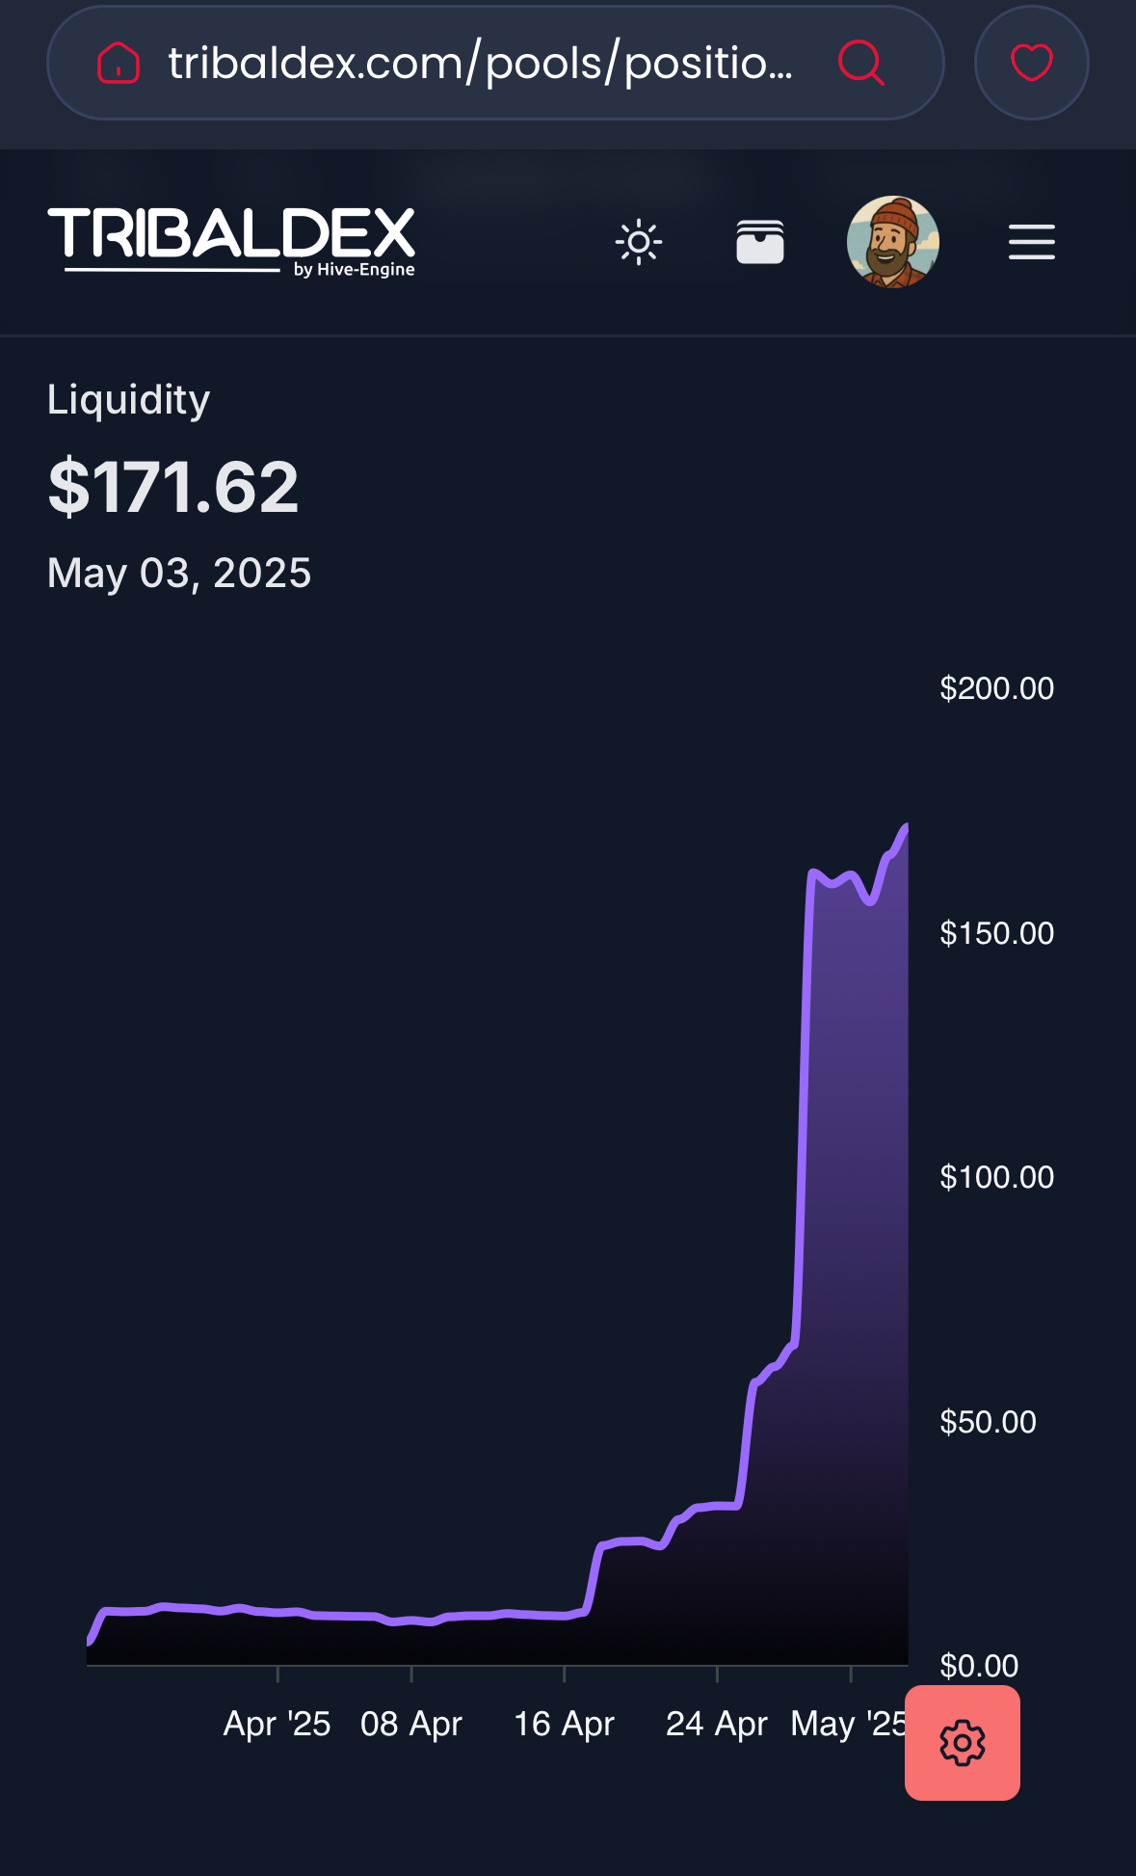Click the 16 Apr axis label
The height and width of the screenshot is (1876, 1136).
pyautogui.click(x=564, y=1724)
